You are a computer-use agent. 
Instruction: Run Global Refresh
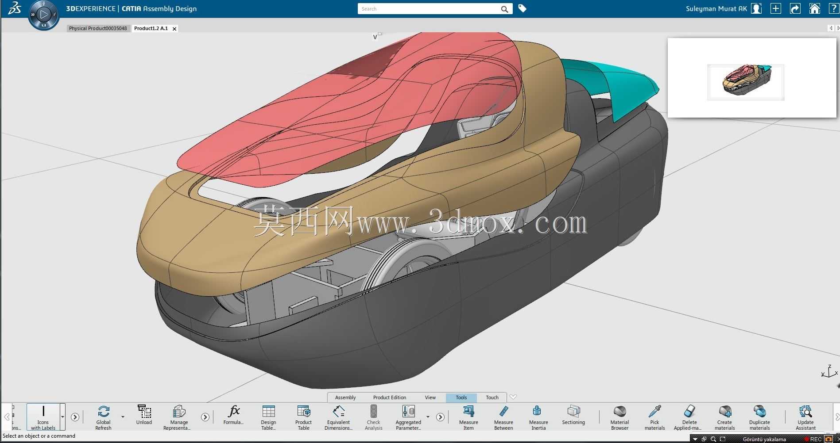point(103,417)
